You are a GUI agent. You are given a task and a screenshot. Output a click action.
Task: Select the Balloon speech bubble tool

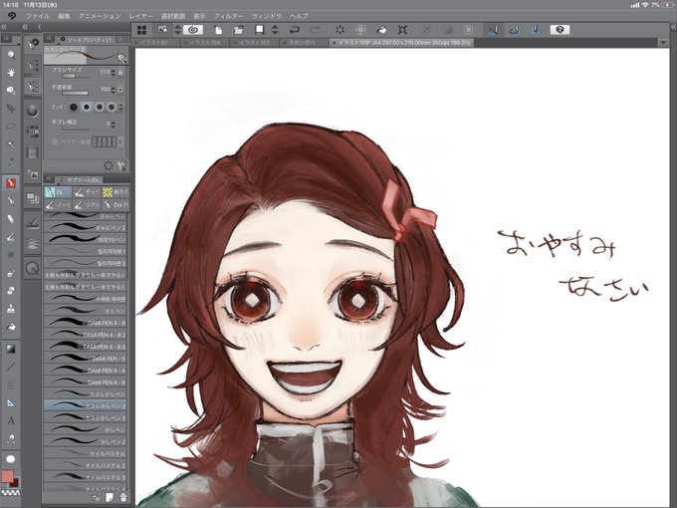click(11, 459)
